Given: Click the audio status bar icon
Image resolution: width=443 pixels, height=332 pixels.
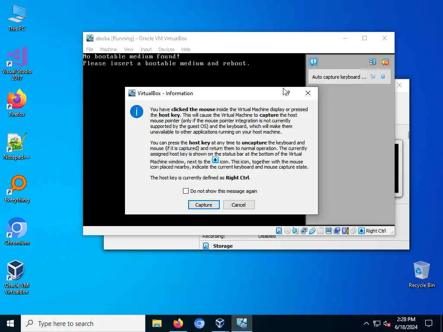Looking at the screenshot, I should pyautogui.click(x=295, y=231).
